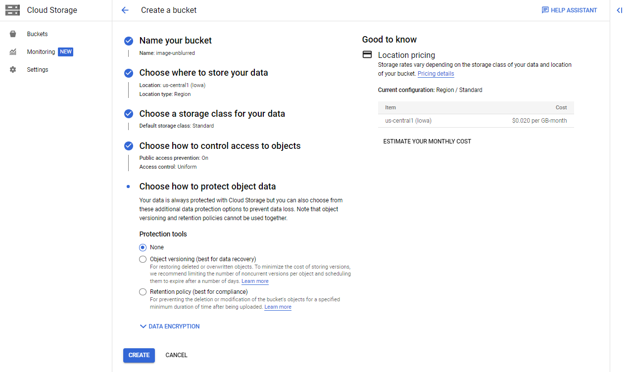Choose Retention policy for compliance
Screen dimensions: 630x372
pyautogui.click(x=143, y=291)
